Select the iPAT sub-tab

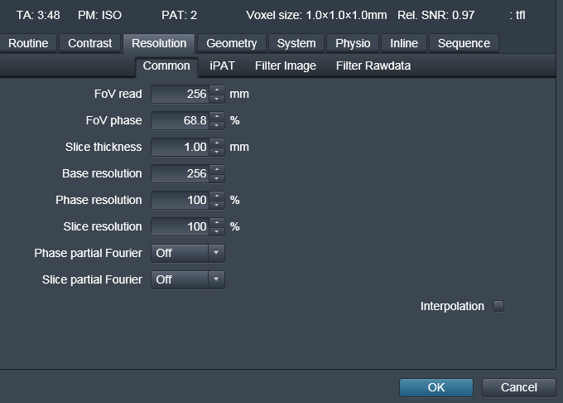pyautogui.click(x=223, y=66)
